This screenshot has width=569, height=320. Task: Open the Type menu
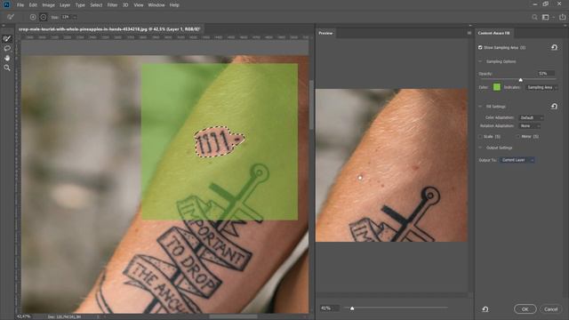tap(80, 5)
